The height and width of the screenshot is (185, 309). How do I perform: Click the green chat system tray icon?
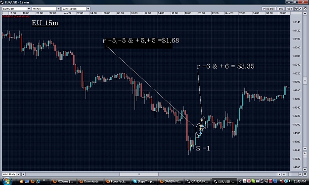[253, 181]
